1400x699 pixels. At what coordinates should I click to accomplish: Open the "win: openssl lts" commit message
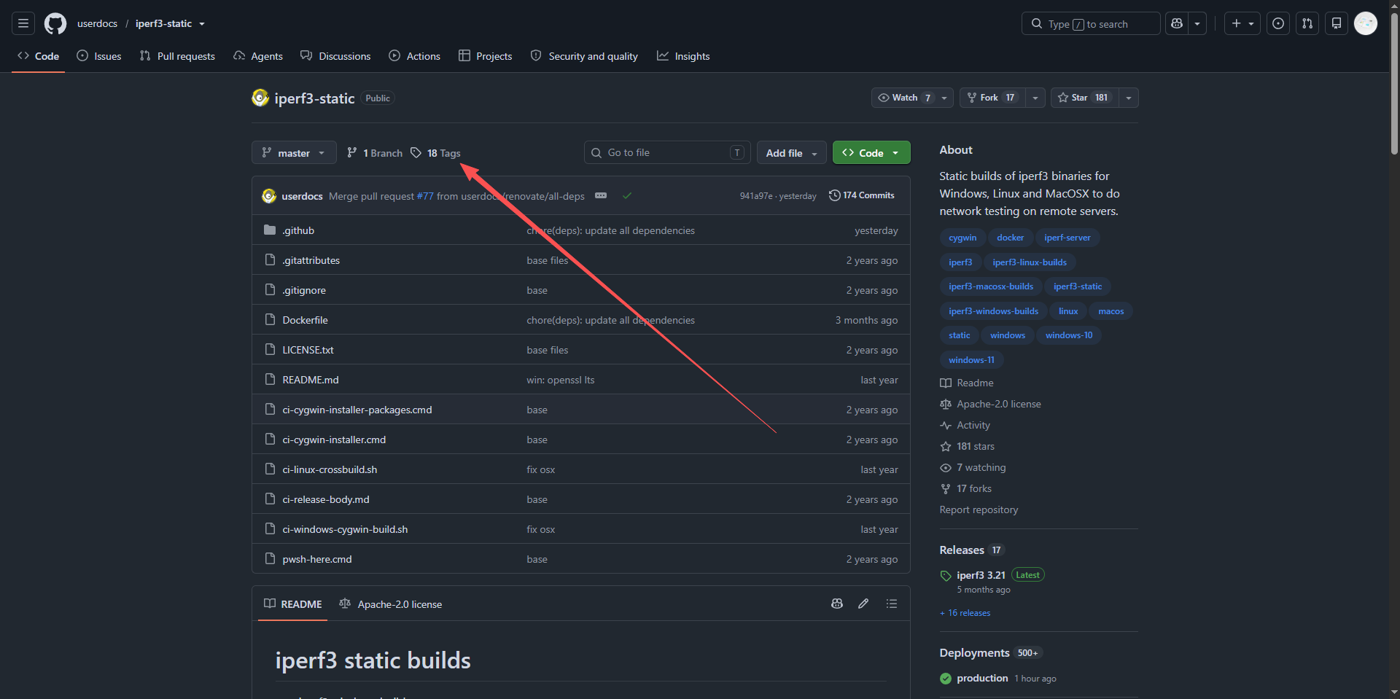(561, 380)
